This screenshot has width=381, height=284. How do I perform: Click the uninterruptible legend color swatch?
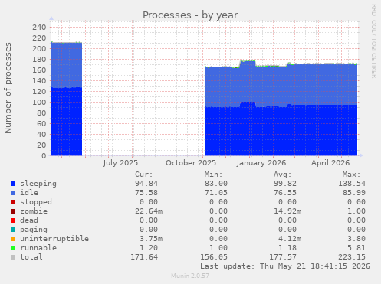click(x=13, y=239)
